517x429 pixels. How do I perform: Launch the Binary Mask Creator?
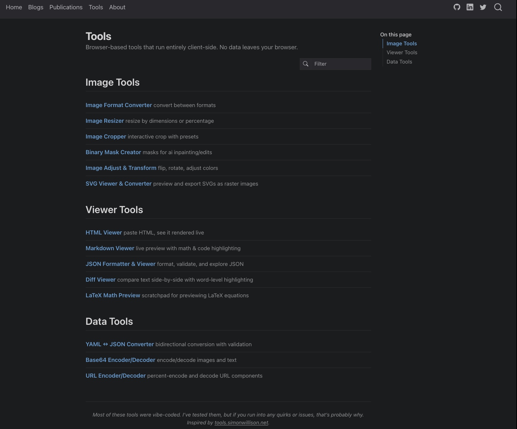(x=113, y=152)
